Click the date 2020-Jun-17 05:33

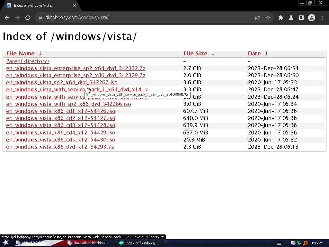click(272, 83)
